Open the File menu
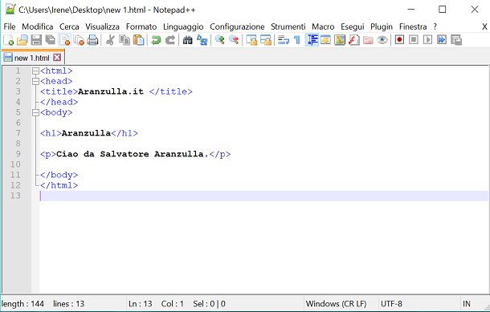490x312 pixels. [10, 26]
